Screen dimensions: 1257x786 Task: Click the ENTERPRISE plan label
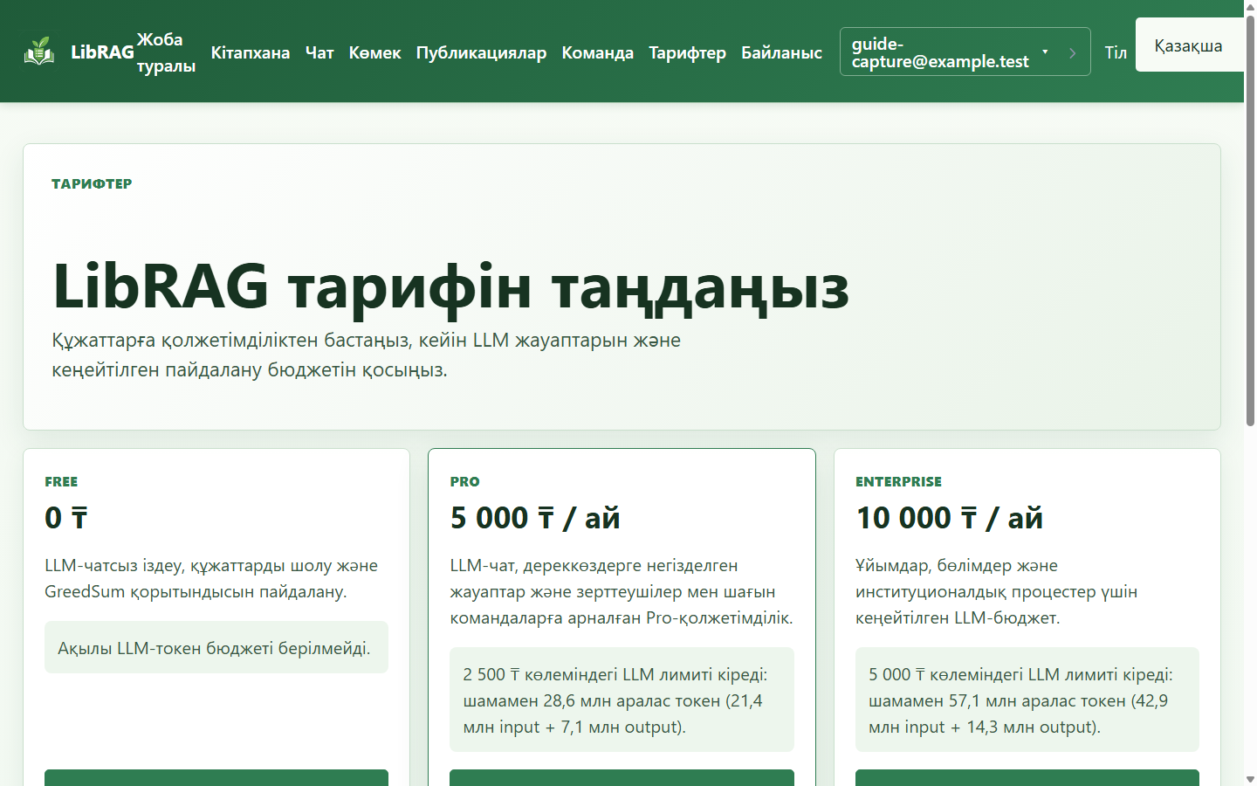pyautogui.click(x=898, y=481)
